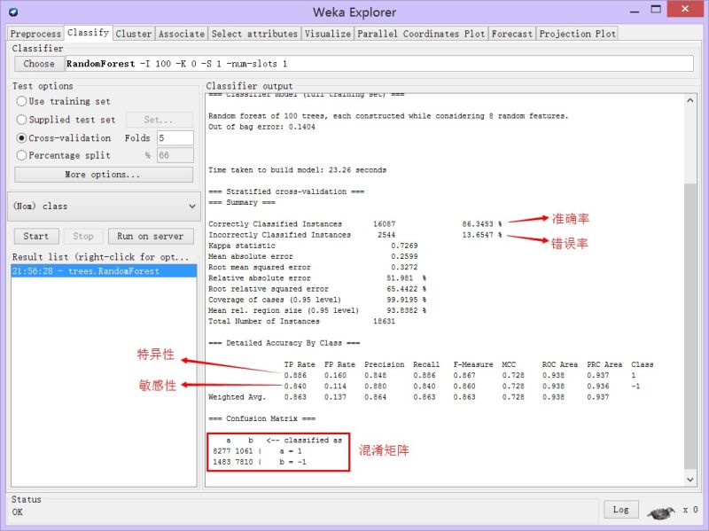Click the Weka bird icon in status bar

tap(660, 510)
